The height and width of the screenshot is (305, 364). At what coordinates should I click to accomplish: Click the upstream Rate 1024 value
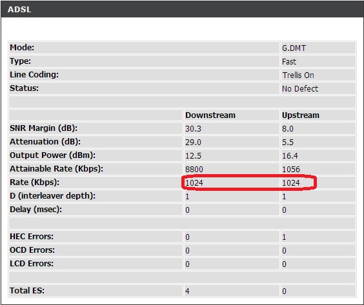pos(291,182)
